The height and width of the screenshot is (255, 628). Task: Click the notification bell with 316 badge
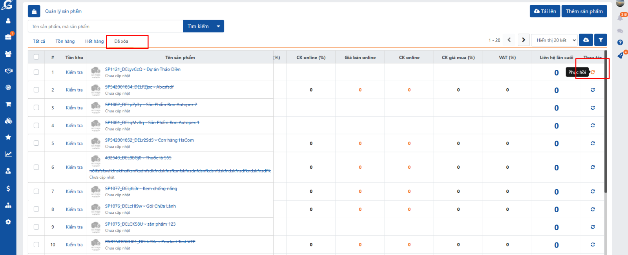[620, 18]
